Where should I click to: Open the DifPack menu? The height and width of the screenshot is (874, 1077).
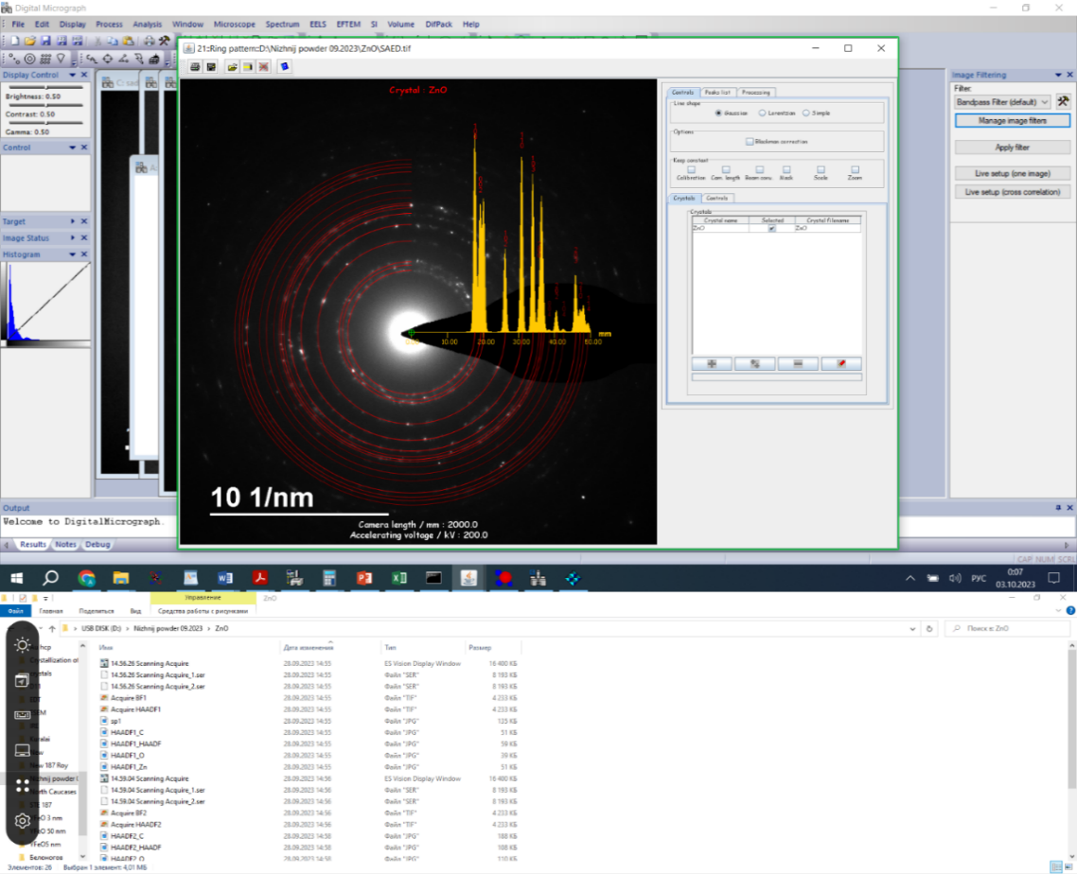(438, 24)
